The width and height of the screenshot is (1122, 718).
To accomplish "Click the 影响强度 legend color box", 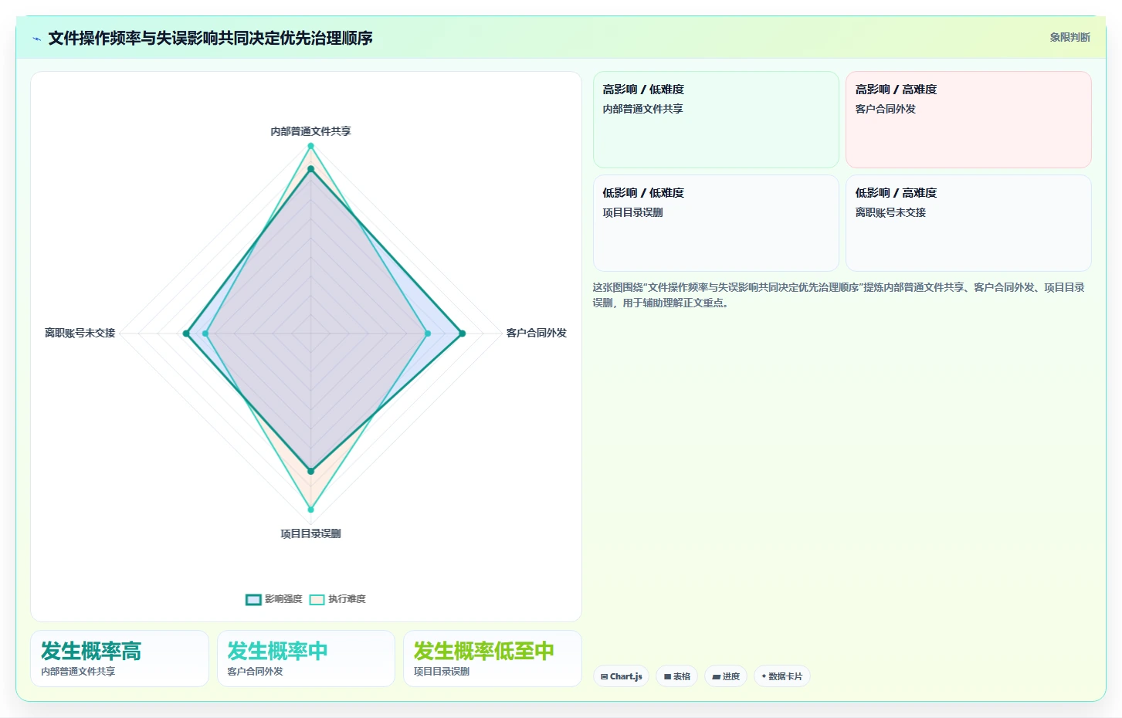I will pos(253,600).
